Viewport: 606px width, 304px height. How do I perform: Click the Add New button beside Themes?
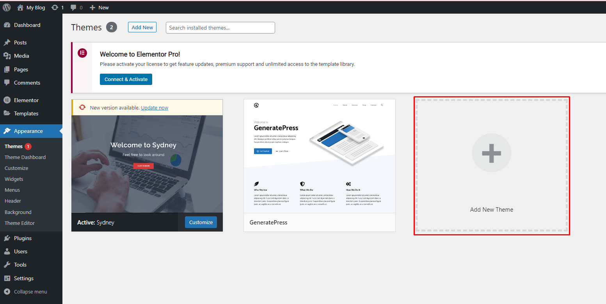coord(142,27)
